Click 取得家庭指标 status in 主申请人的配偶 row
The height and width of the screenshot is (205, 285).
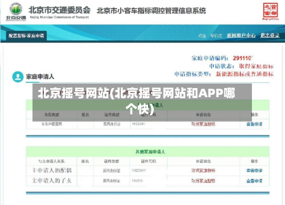pyautogui.click(x=203, y=170)
